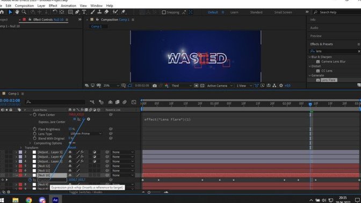
Task: Toggle the Lens Type stopwatch
Action: point(34,134)
